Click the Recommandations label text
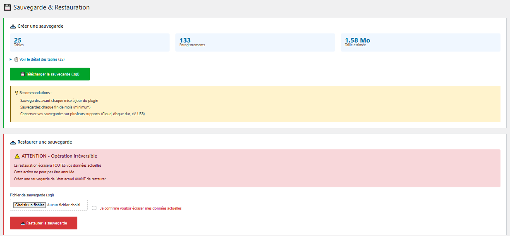This screenshot has height=236, width=510. click(36, 93)
